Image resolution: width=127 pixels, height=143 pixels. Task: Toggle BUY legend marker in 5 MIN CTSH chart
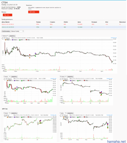(x=23, y=81)
